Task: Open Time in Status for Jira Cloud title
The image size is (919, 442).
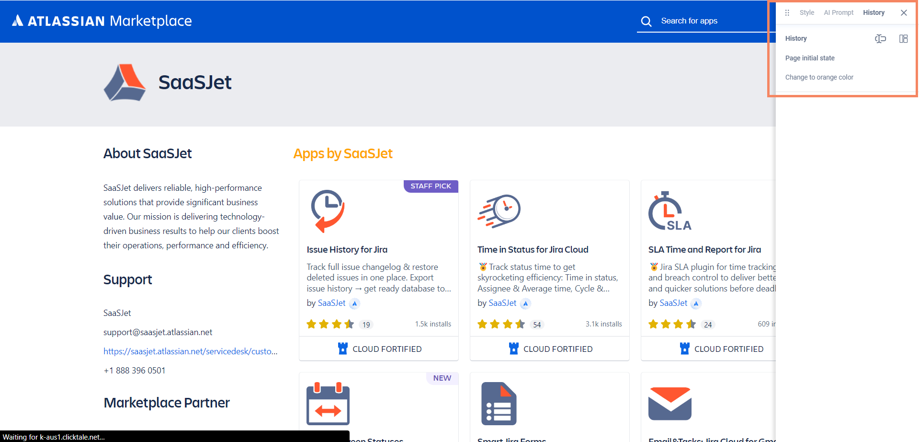Action: click(x=533, y=250)
